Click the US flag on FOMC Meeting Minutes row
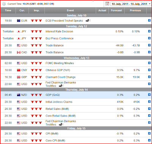152x144 pixels. (19, 63)
